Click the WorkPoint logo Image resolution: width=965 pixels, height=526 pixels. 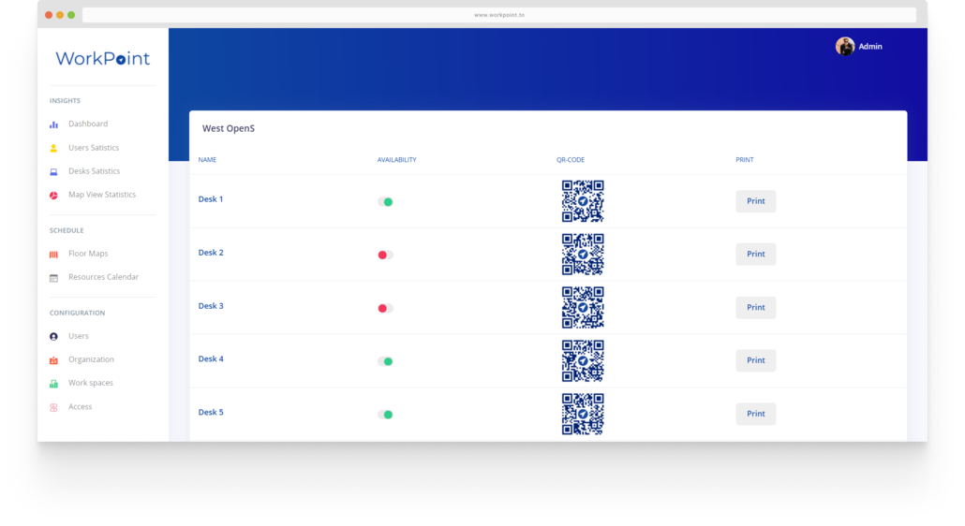pyautogui.click(x=103, y=58)
